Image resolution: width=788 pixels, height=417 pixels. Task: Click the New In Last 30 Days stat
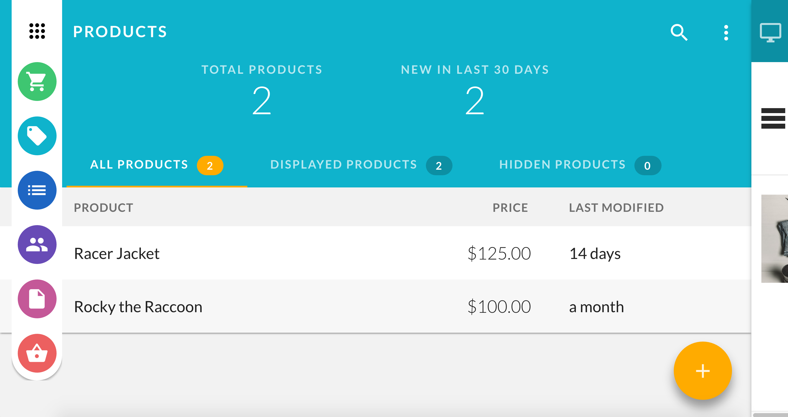tap(475, 90)
